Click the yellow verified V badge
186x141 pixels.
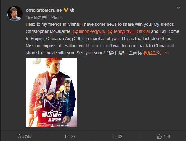(x=66, y=10)
